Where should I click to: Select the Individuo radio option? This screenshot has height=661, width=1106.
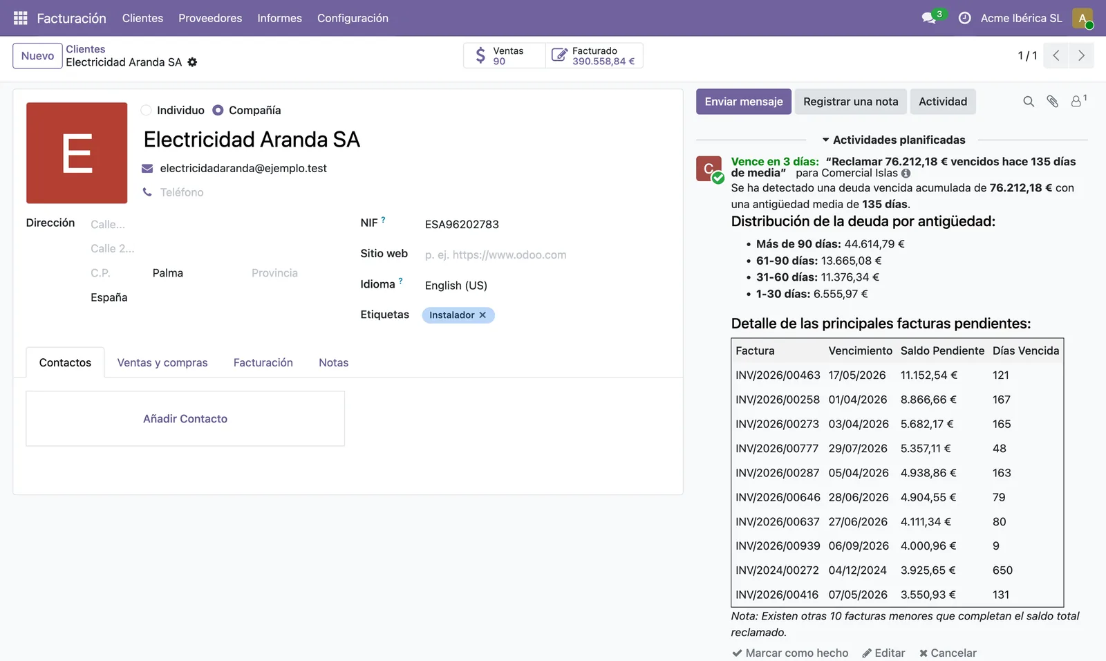pos(146,110)
